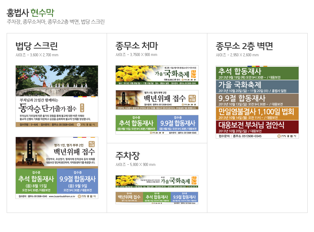Click blue 9.9절 합동재사 panel in 종무소 처마 banner
This screenshot has width=314, height=232.
[x=178, y=123]
